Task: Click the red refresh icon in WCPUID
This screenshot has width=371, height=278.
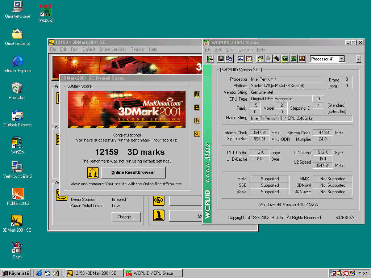Action: tap(249, 59)
